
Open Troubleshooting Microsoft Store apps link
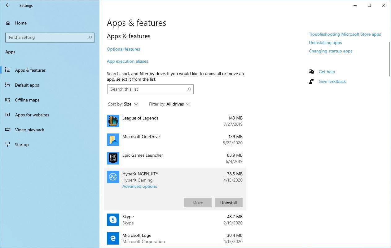(345, 34)
